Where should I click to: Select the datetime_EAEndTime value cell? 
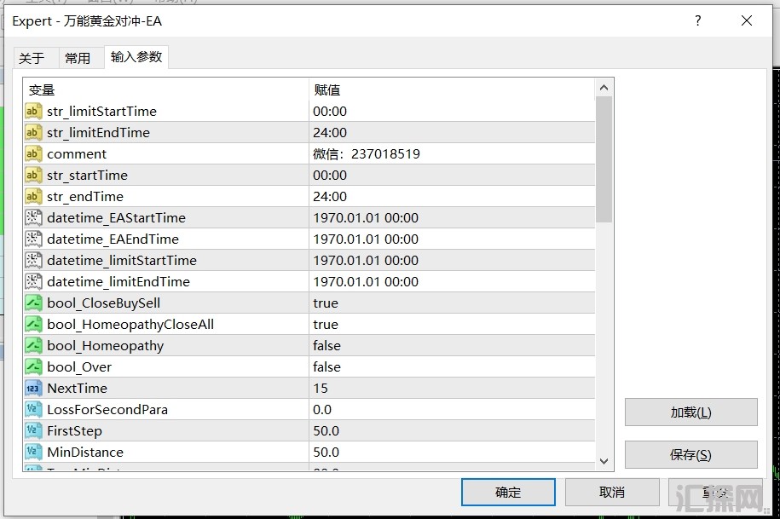click(x=452, y=239)
